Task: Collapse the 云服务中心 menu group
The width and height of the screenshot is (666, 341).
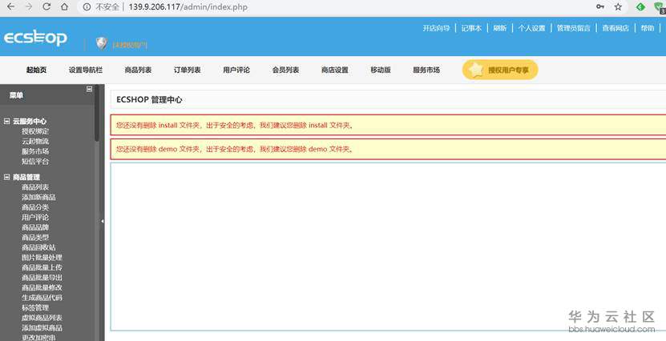Action: tap(6, 121)
